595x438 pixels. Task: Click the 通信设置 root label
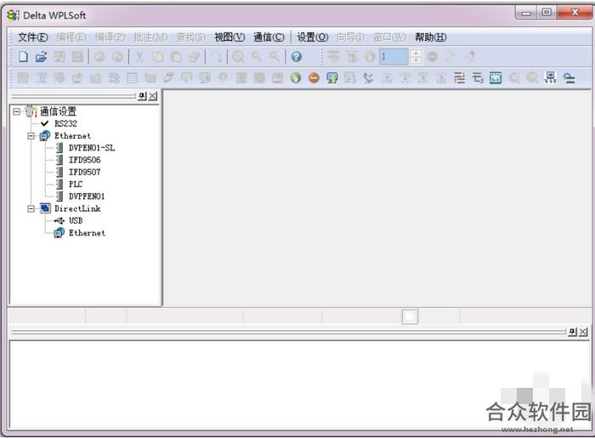(58, 111)
